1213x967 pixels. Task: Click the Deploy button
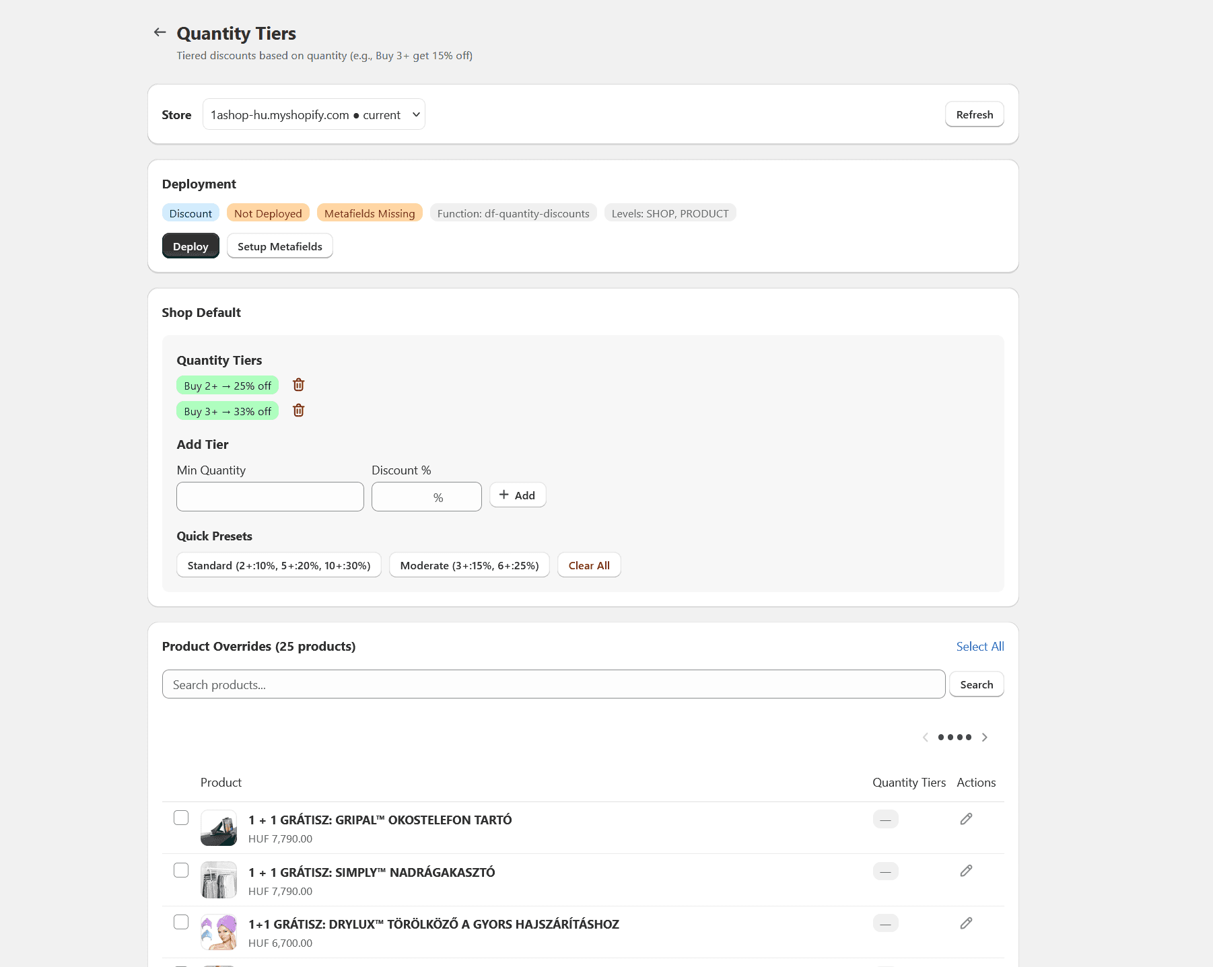click(x=190, y=246)
